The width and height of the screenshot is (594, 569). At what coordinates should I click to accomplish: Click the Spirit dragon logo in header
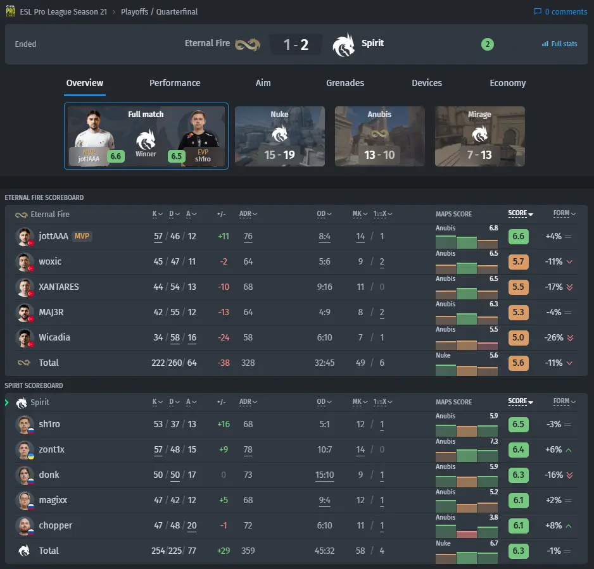coord(344,45)
